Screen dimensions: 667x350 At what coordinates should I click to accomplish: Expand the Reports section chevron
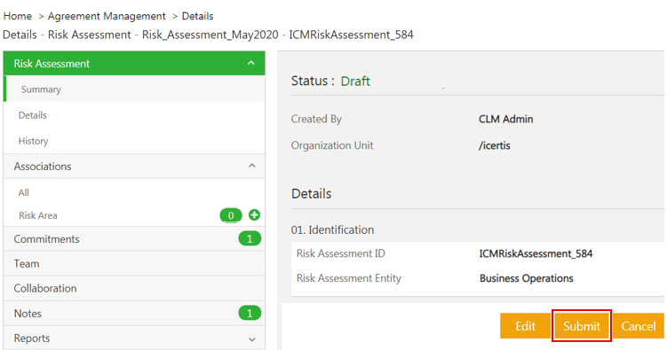pos(252,339)
